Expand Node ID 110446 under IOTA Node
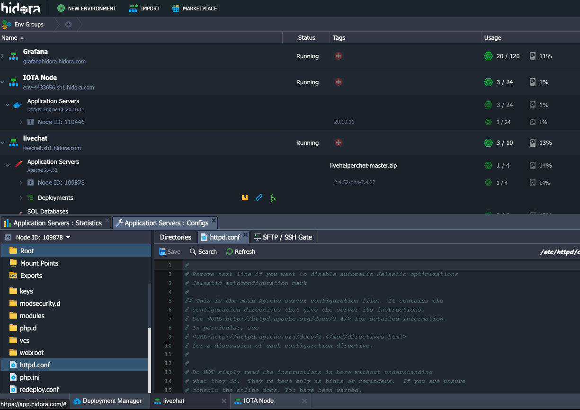The height and width of the screenshot is (410, 580). (21, 122)
